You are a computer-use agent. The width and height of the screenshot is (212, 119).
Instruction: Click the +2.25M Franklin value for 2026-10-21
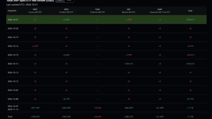[x=66, y=20]
